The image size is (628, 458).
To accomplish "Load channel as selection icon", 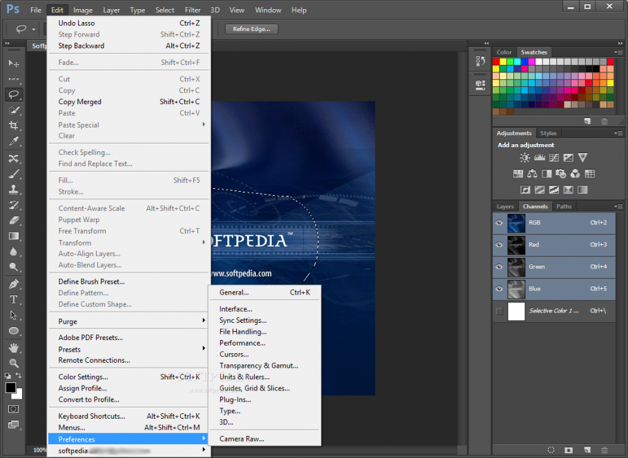I will pos(551,450).
